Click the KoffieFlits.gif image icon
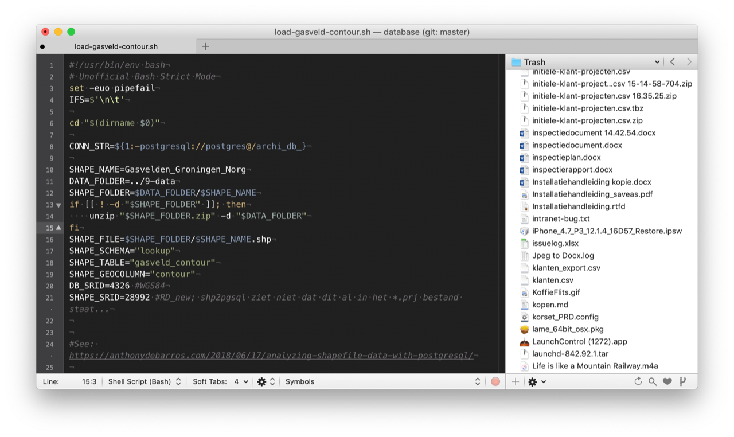The width and height of the screenshot is (734, 437). coord(524,292)
